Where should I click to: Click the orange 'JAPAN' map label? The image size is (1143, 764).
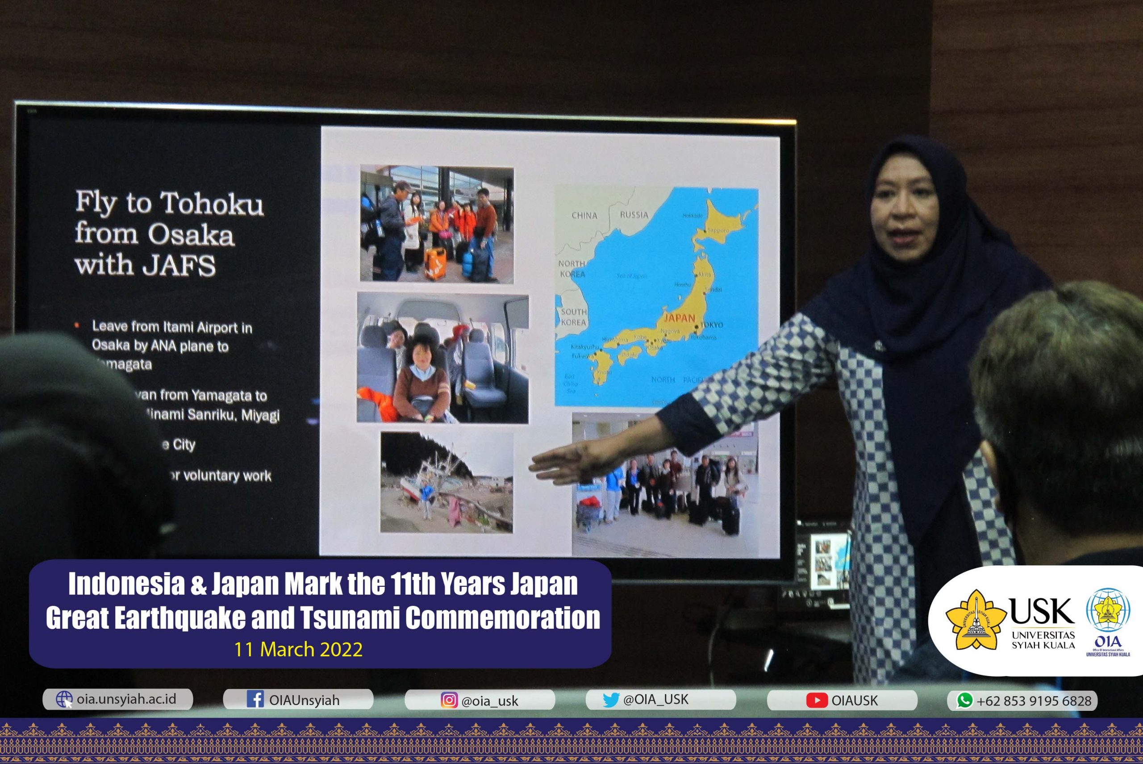[680, 318]
